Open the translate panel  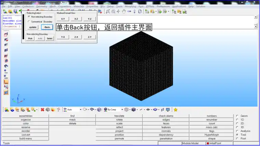click(x=119, y=116)
